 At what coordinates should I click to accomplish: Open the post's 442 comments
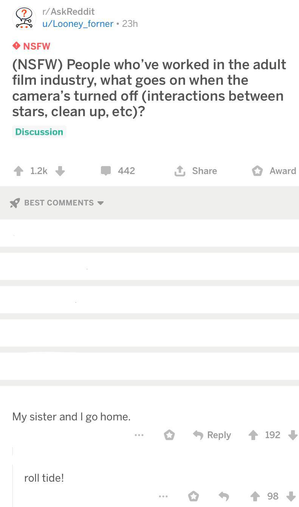pos(118,171)
